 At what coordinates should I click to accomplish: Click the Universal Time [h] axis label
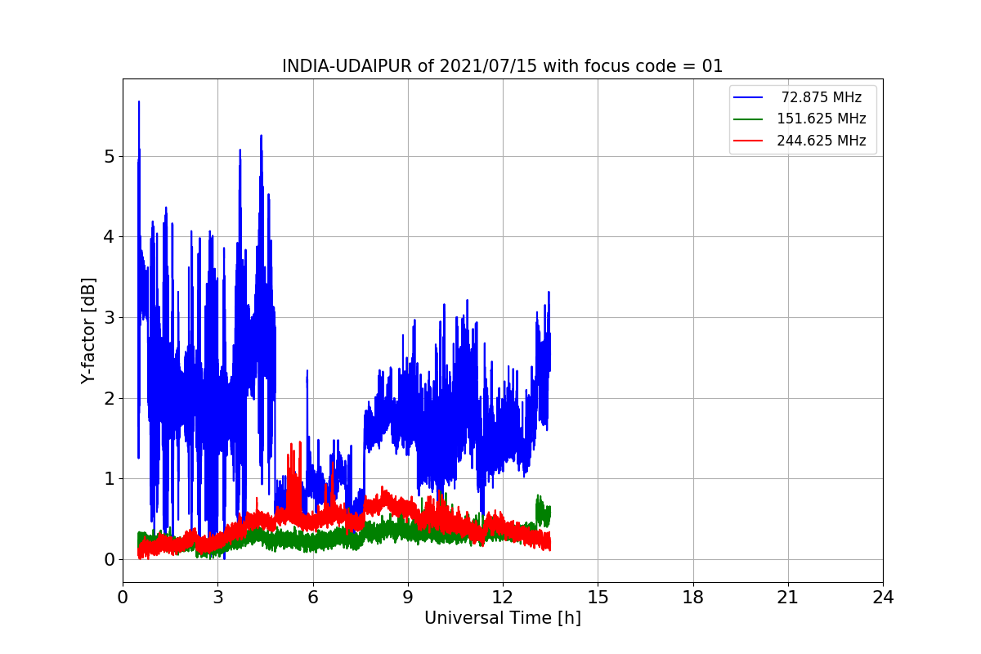(503, 619)
